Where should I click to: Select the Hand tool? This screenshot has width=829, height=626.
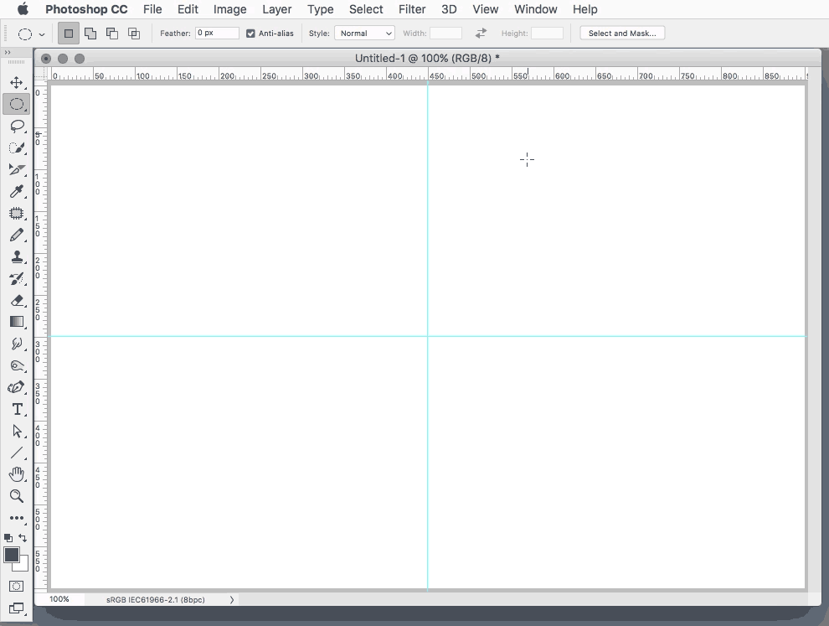pos(17,474)
